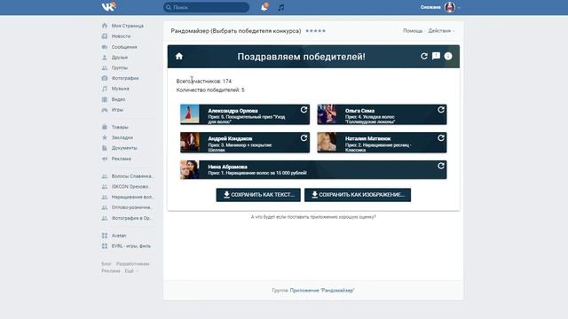Image resolution: width=568 pixels, height=319 pixels.
Task: Click the Реклама link in the sidebar footer
Action: [110, 271]
